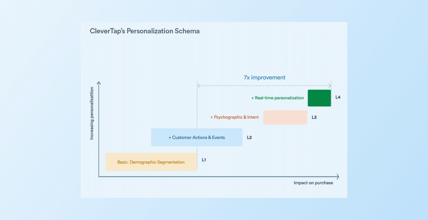This screenshot has width=428, height=220.
Task: Select the pink Psychographic & Intent block
Action: click(x=285, y=117)
